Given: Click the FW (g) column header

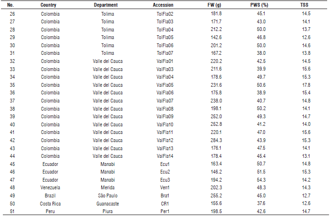Looking at the screenshot, I should [x=215, y=4].
